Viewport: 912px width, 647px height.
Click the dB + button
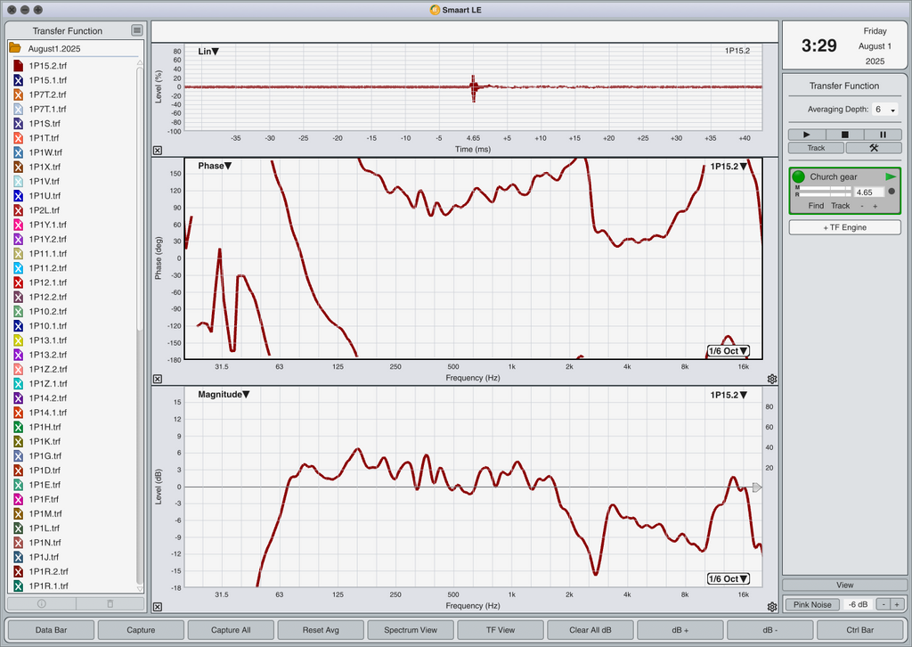pyautogui.click(x=680, y=629)
